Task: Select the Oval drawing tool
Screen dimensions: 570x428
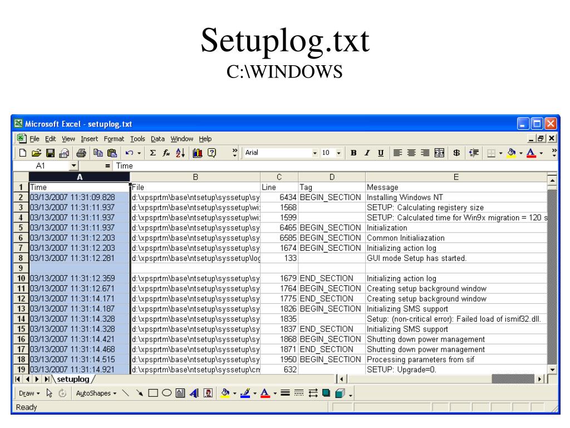Action: point(166,393)
